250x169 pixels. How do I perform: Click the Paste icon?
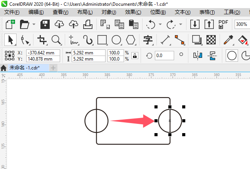coord(133,24)
